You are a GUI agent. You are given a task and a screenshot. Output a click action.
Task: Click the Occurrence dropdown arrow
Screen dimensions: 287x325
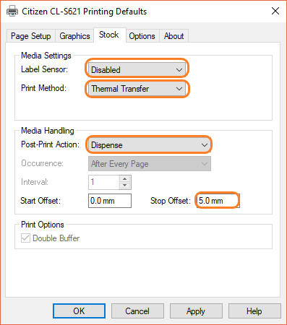coord(205,164)
